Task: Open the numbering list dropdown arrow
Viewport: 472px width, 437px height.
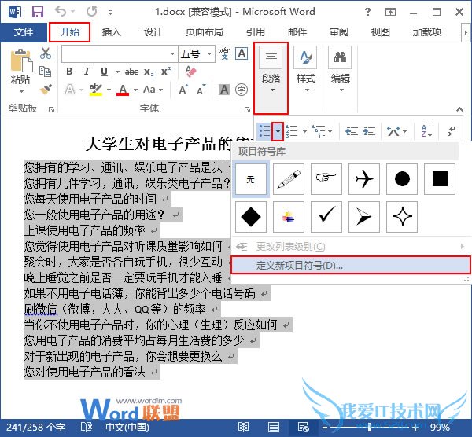Action: tap(304, 131)
